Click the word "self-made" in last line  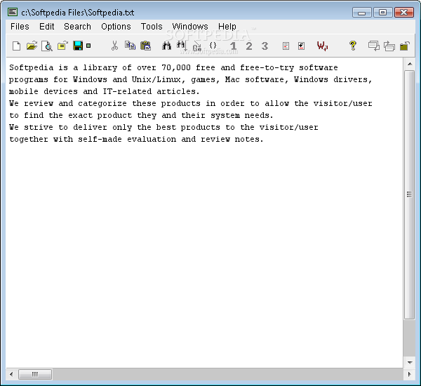click(100, 139)
